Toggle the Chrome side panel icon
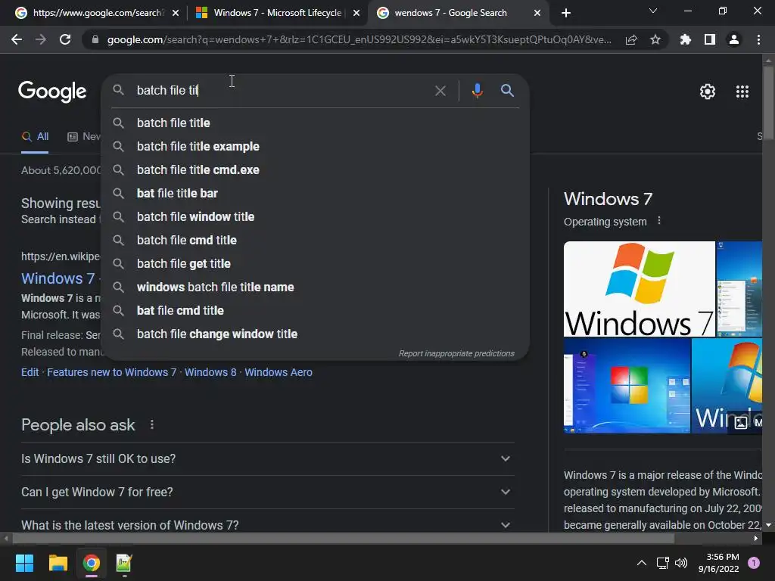 click(710, 39)
